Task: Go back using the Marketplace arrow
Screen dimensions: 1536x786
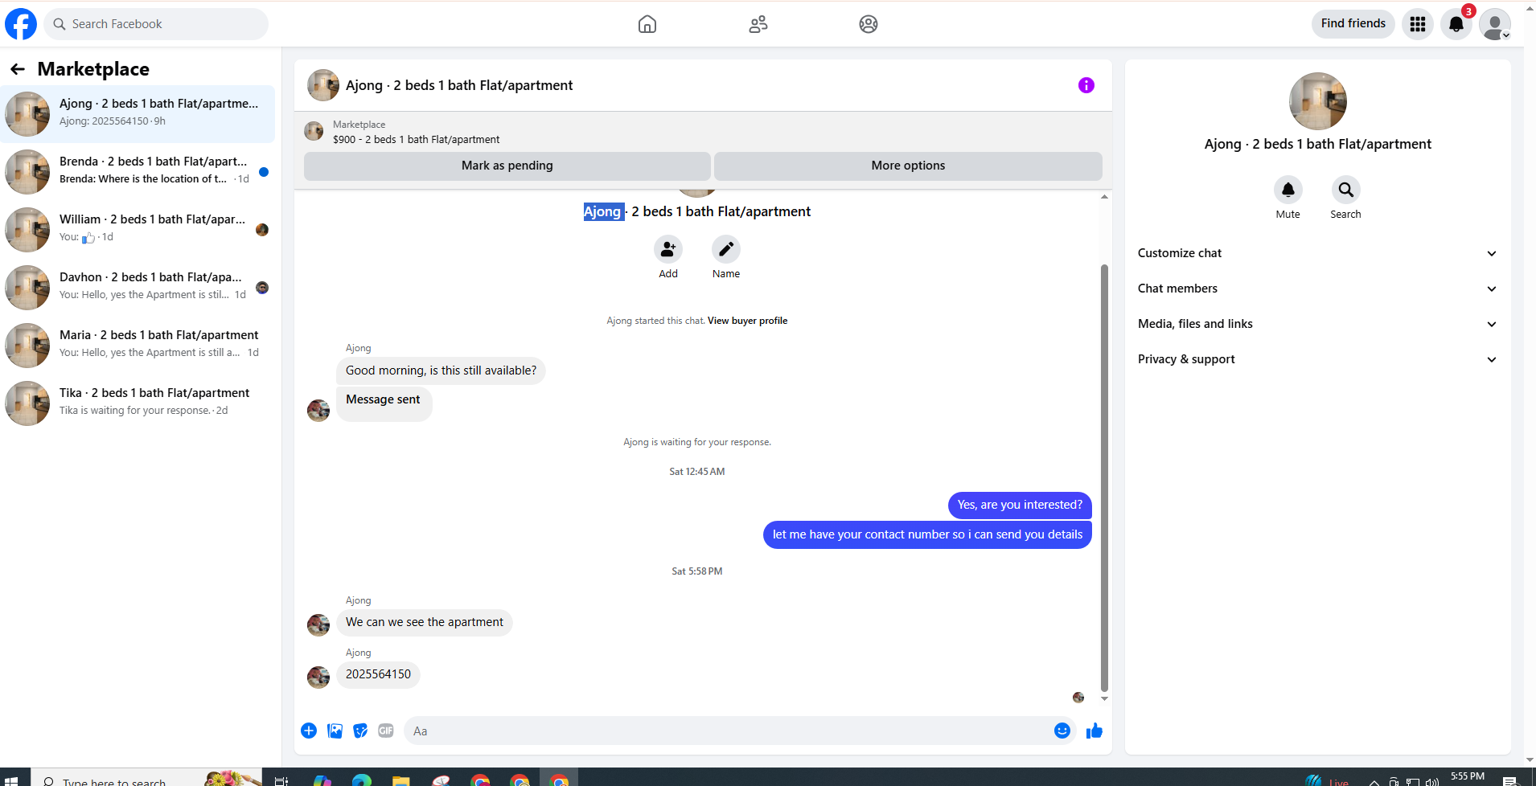Action: tap(18, 69)
